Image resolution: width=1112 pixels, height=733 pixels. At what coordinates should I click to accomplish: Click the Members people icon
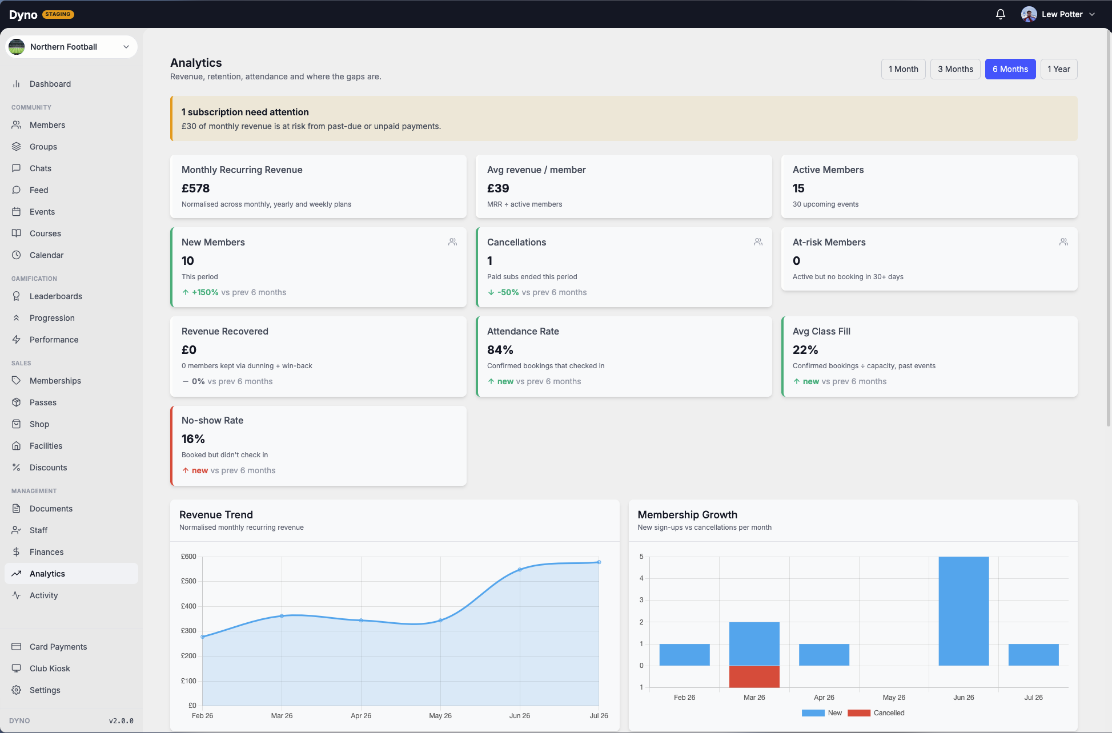[x=17, y=125]
